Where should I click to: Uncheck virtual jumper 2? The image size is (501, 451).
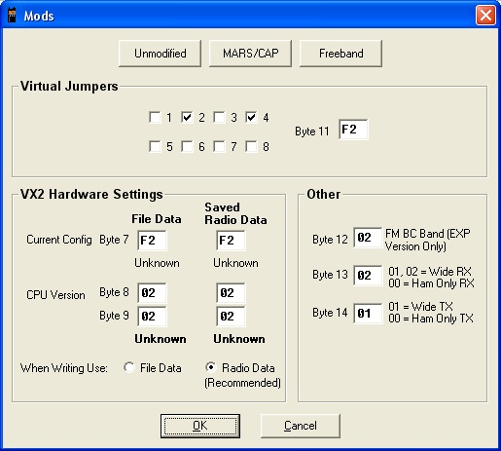[187, 117]
